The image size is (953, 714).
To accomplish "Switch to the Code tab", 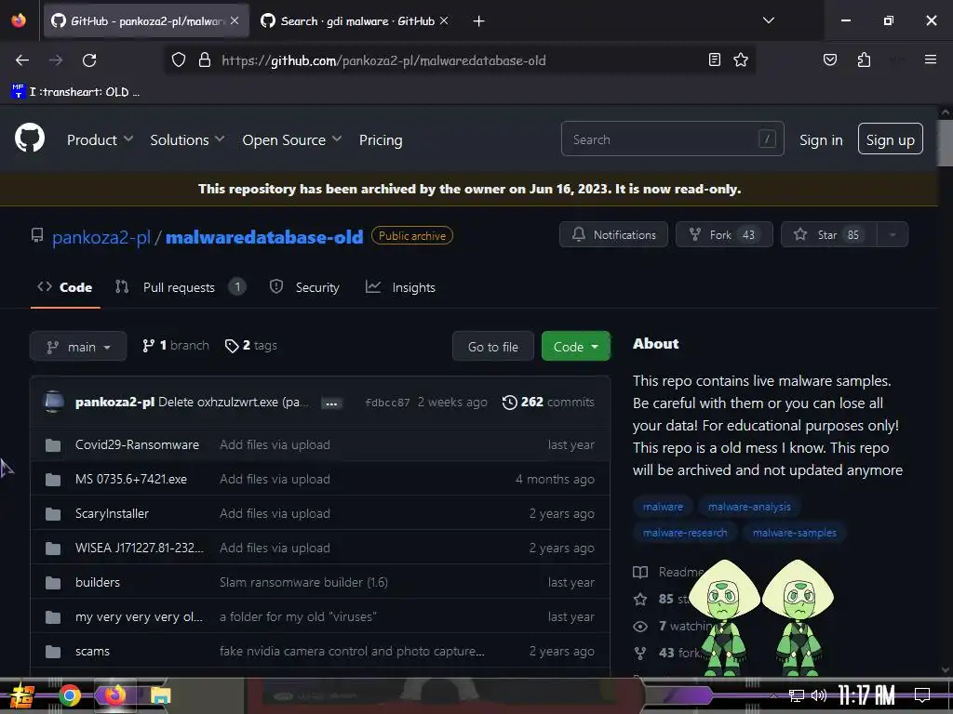I will coord(65,287).
